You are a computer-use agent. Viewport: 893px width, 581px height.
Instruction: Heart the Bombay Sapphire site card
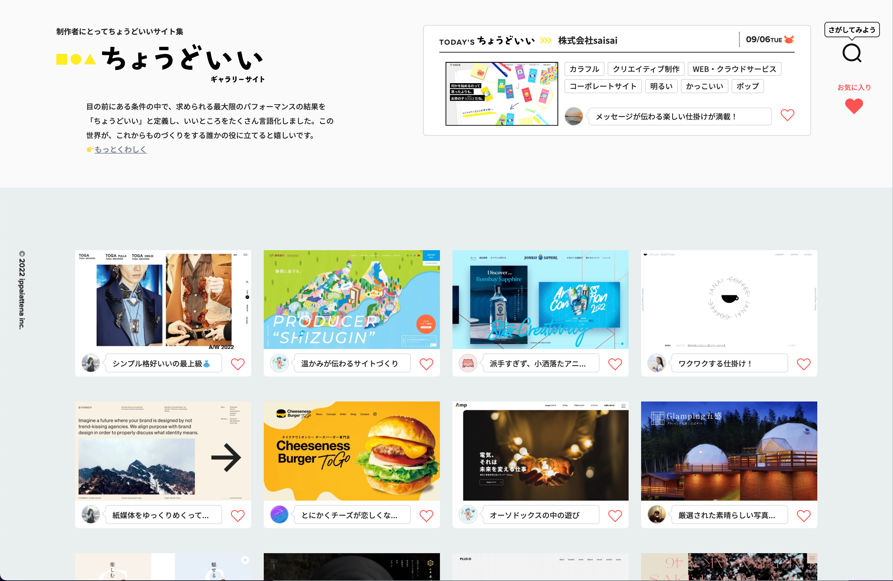615,364
